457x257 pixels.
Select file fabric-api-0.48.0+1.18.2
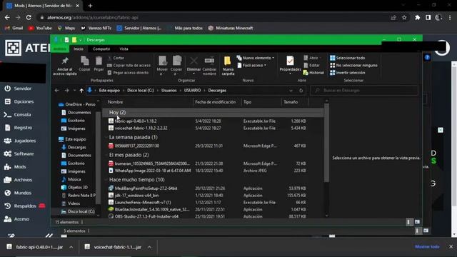[136, 121]
